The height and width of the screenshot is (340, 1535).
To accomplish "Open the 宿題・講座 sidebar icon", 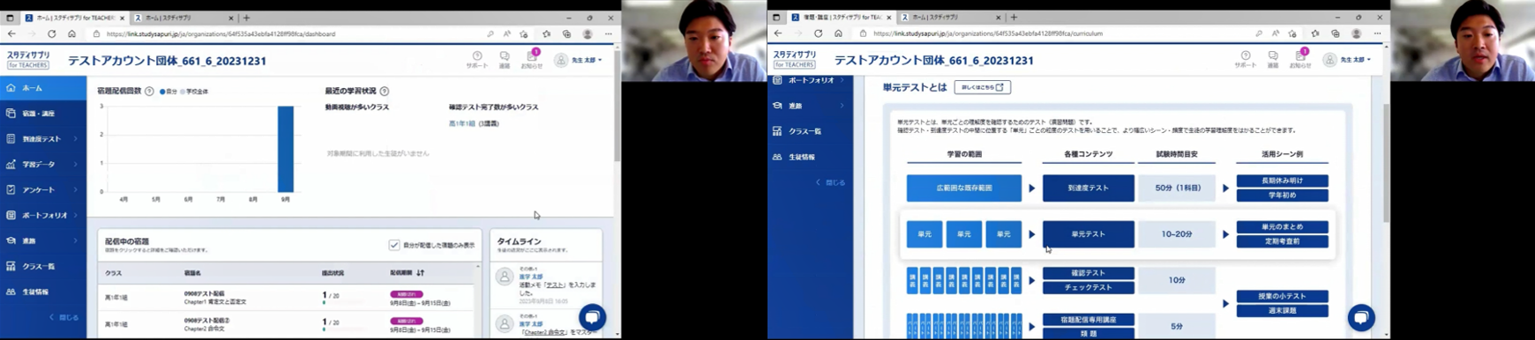I will coord(11,114).
